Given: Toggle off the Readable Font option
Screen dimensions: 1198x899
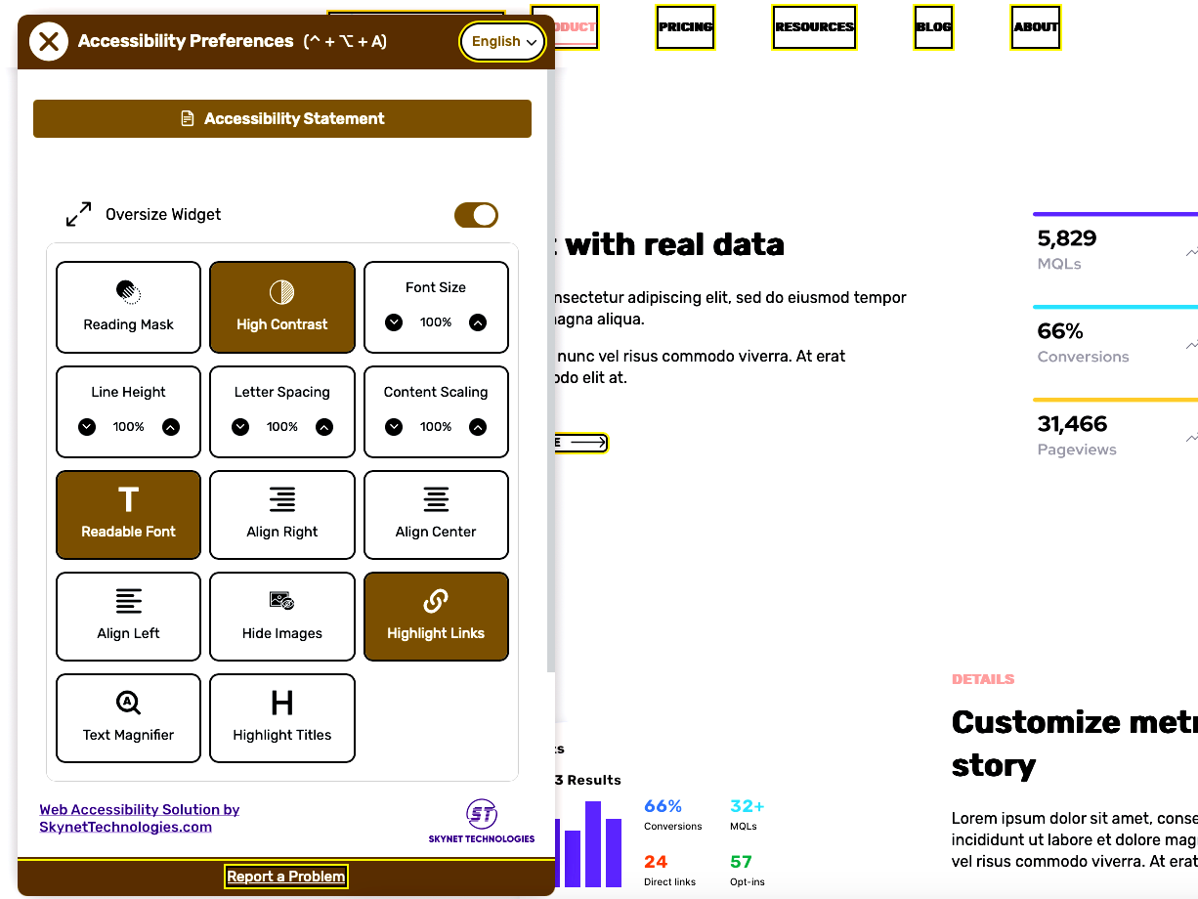Looking at the screenshot, I should point(128,515).
